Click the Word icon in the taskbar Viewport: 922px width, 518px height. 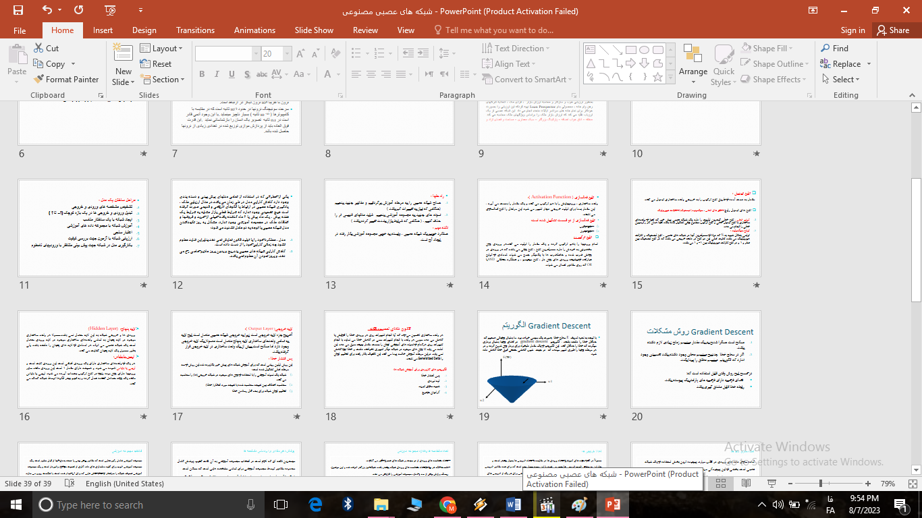[514, 505]
